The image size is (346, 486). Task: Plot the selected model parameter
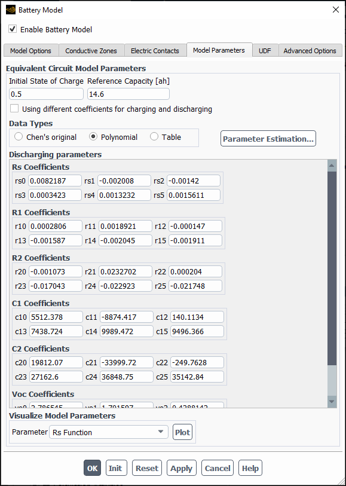[182, 432]
